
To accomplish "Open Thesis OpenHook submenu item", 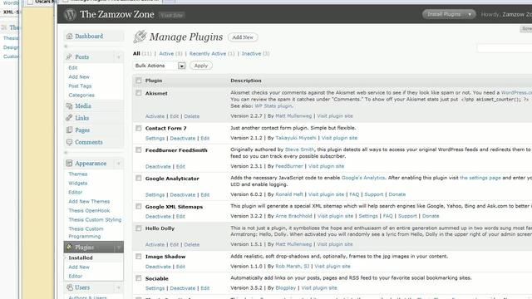I will click(89, 210).
